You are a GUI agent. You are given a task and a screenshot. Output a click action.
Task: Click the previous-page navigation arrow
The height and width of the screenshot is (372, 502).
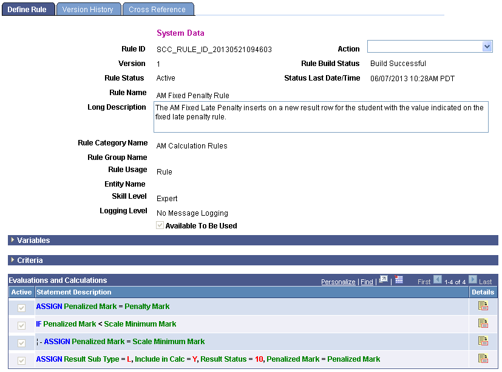(438, 281)
